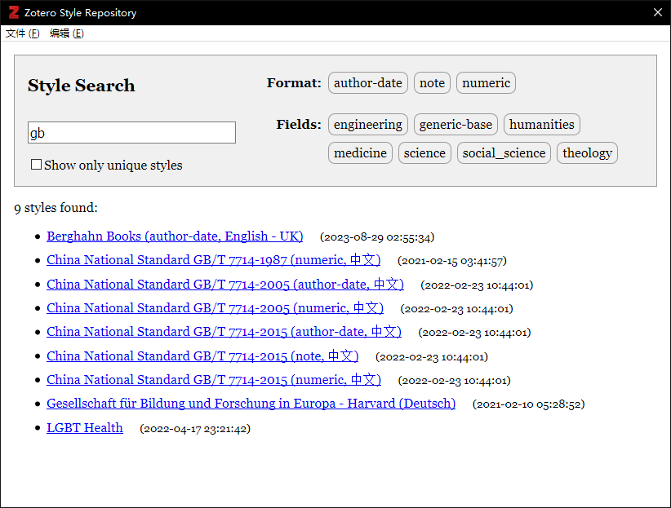Click the Zotero logo in title bar
Image resolution: width=671 pixels, height=508 pixels.
[x=14, y=12]
